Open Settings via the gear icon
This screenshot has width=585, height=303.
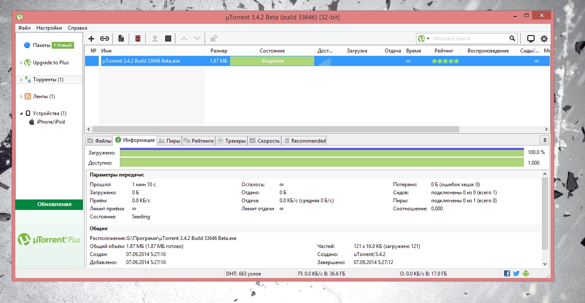544,38
